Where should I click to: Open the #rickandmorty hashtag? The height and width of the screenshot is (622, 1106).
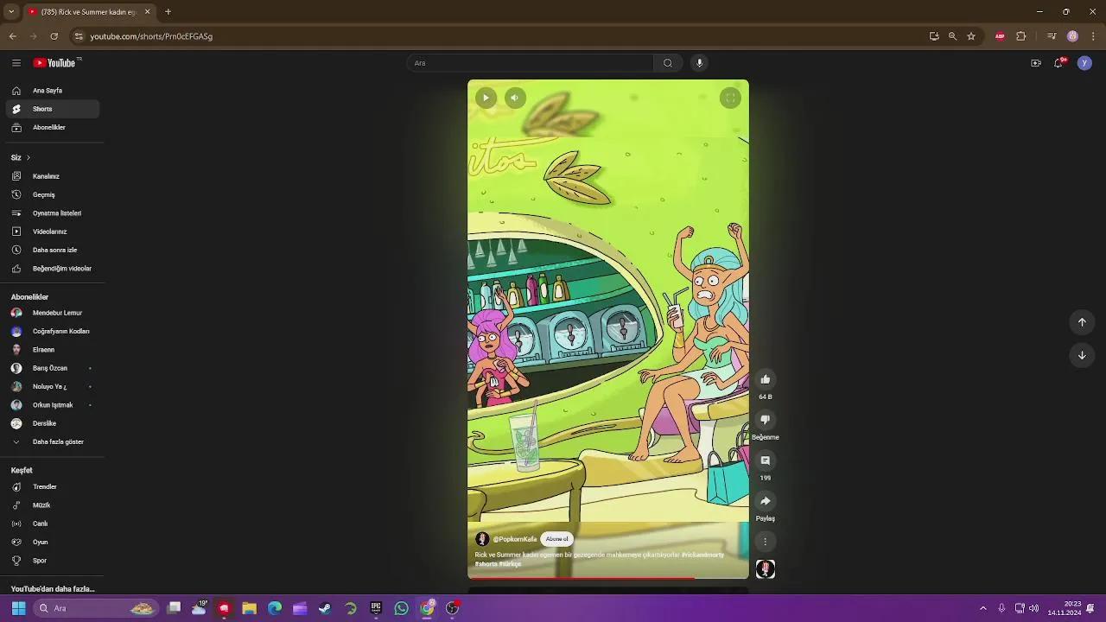(702, 555)
